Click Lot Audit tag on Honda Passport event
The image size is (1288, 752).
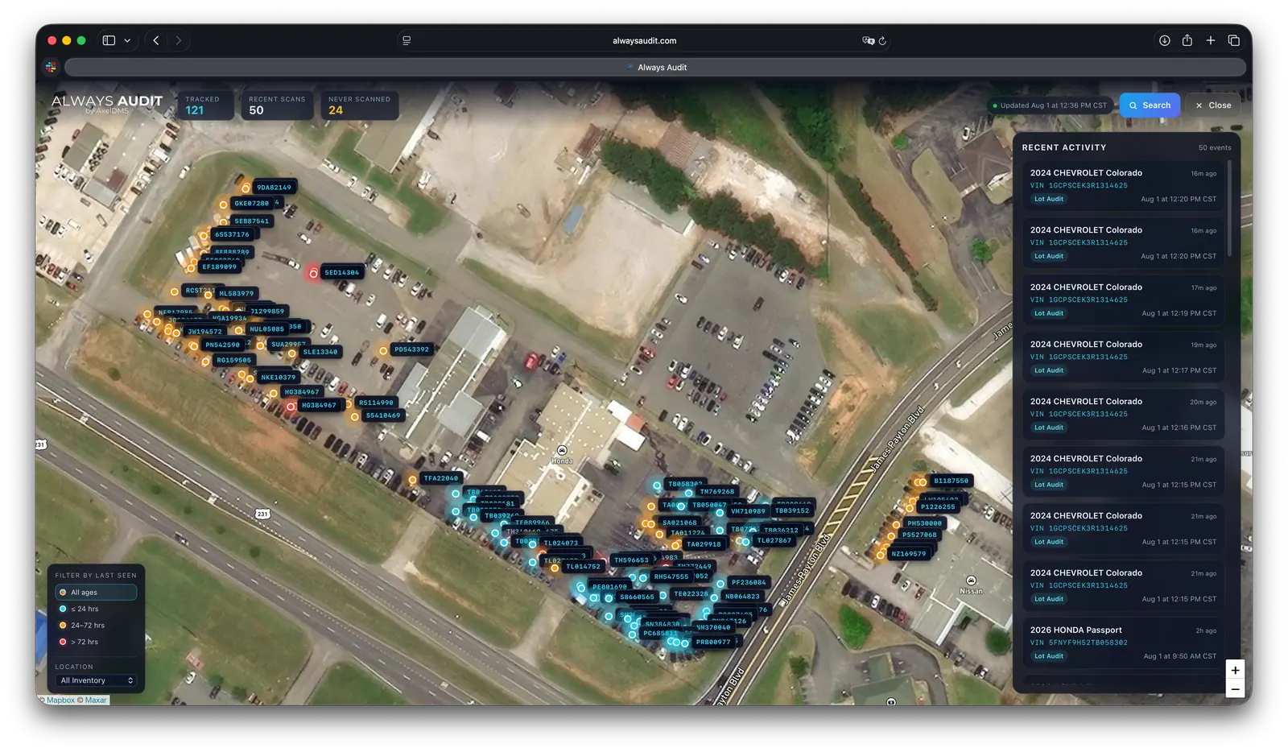[1048, 656]
